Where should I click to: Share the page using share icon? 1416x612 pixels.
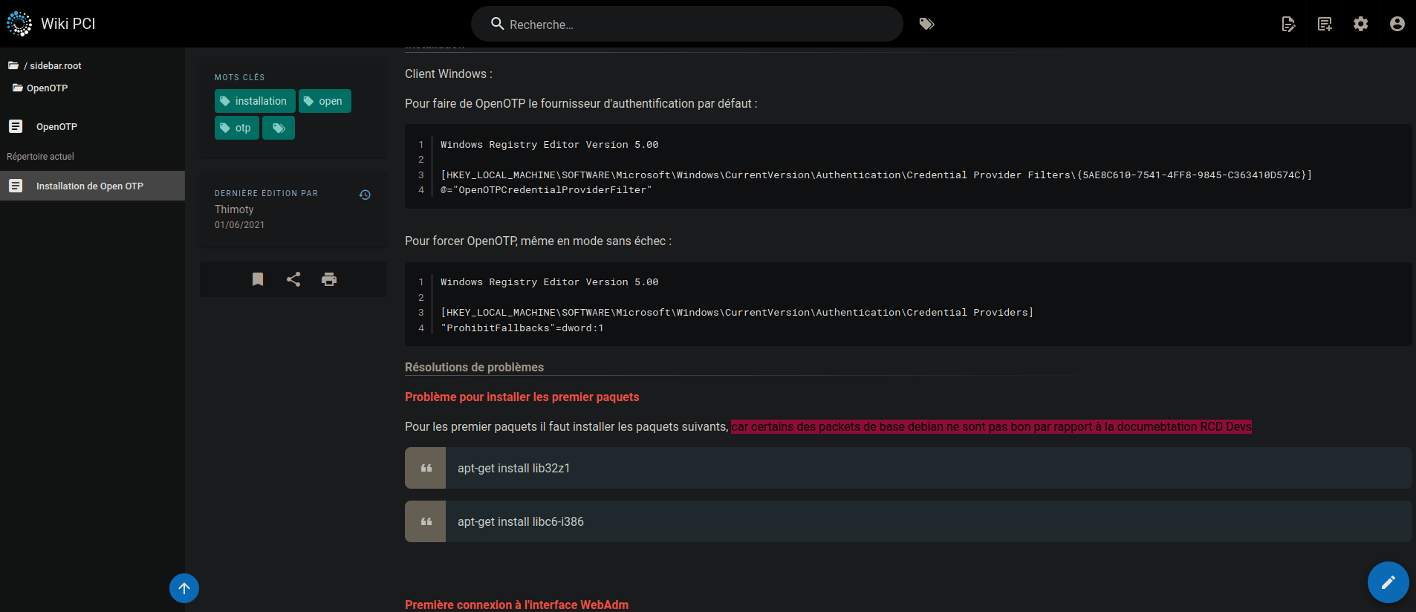click(x=293, y=279)
